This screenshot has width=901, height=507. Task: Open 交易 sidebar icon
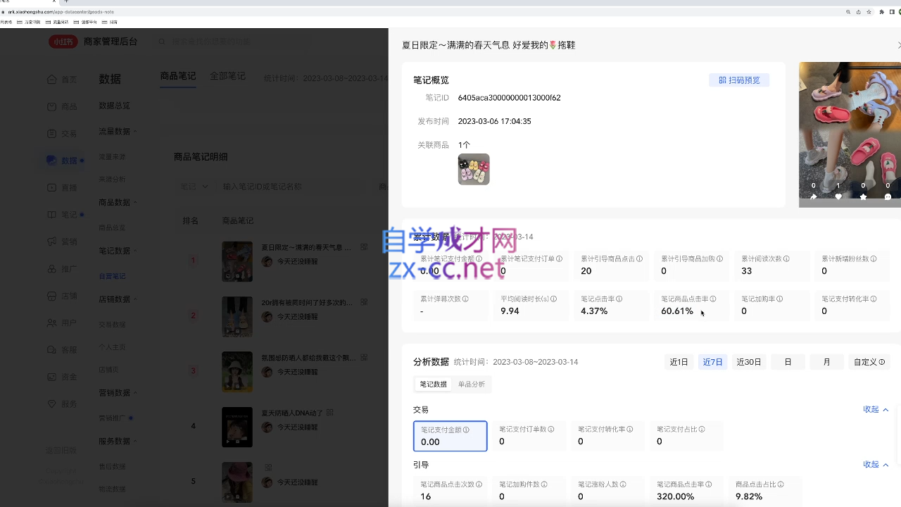point(52,134)
